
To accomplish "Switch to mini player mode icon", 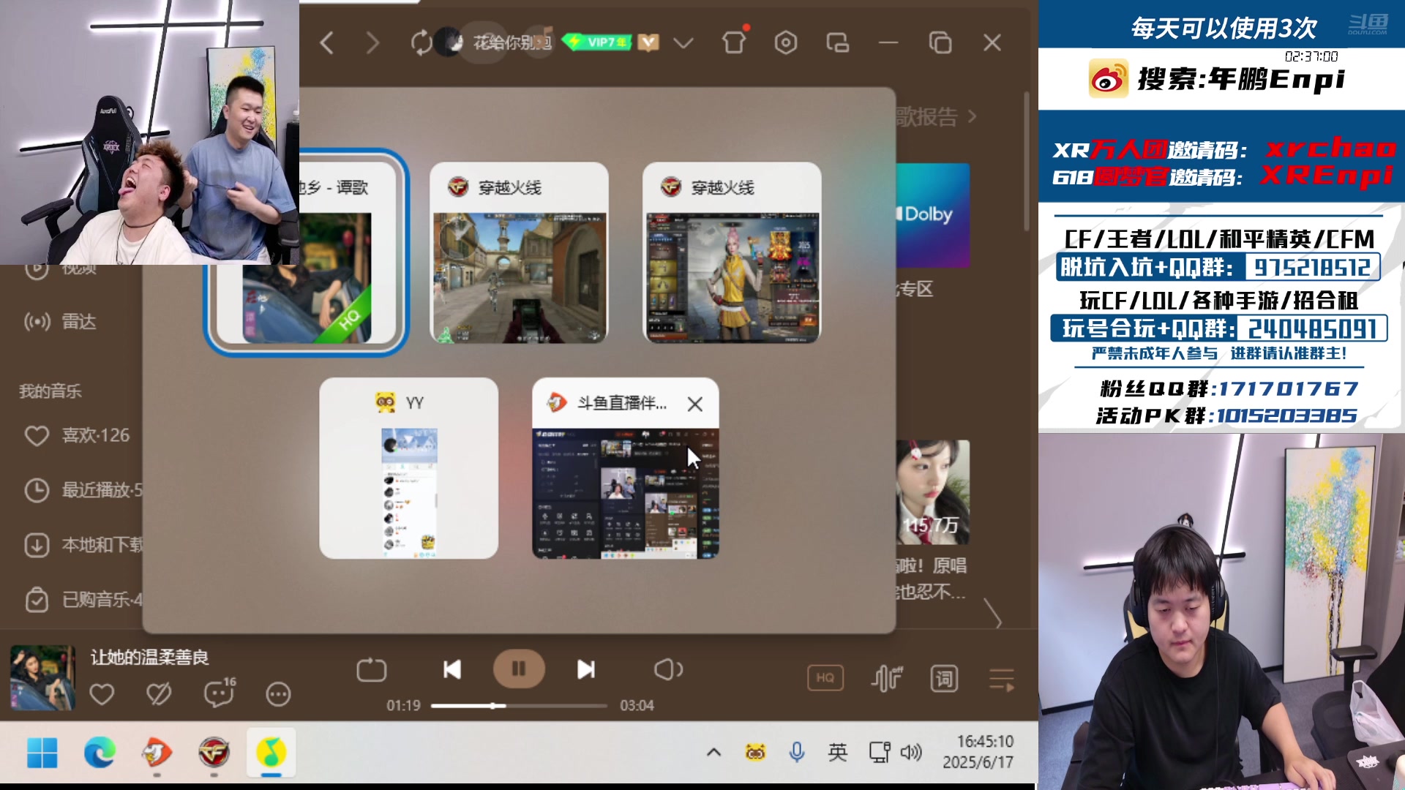I will [x=837, y=42].
